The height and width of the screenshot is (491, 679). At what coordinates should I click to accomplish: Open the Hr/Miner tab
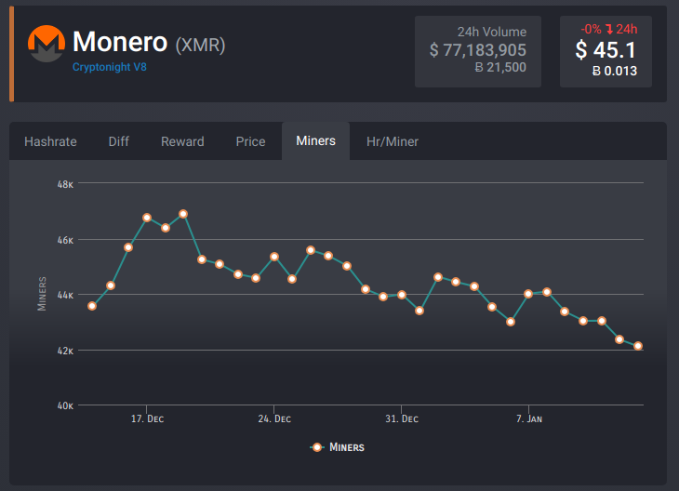[x=393, y=141]
